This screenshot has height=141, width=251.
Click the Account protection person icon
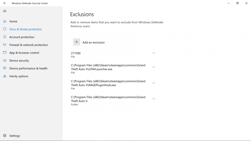point(5,37)
